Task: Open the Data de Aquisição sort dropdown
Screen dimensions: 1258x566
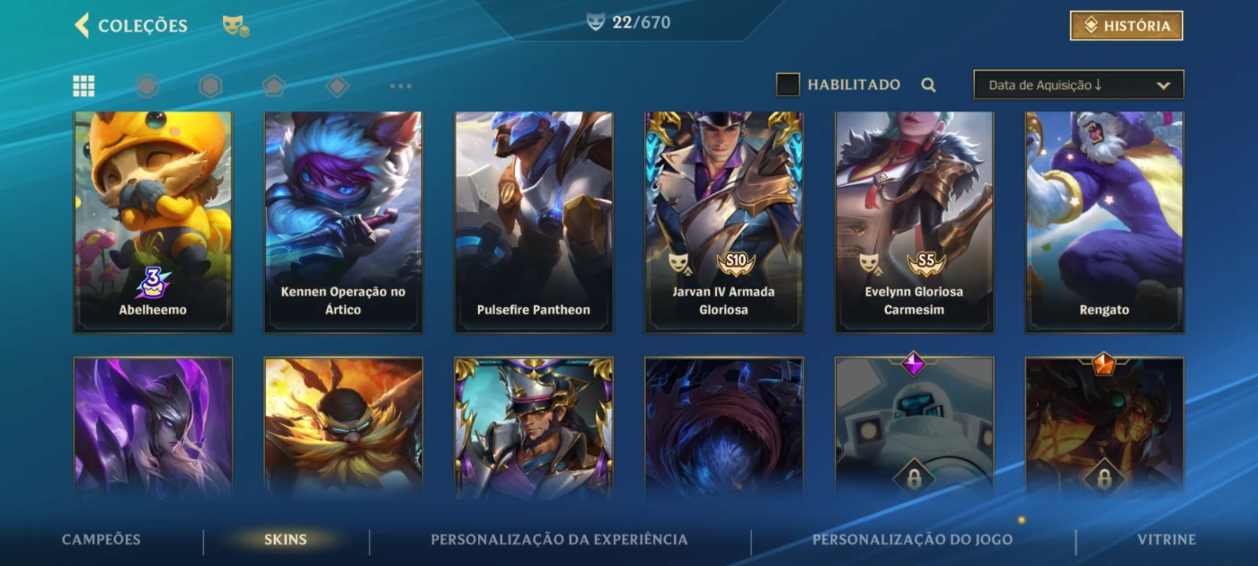Action: point(1078,85)
